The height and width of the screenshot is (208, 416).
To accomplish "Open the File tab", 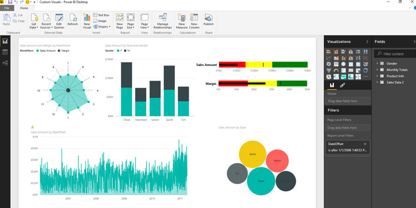I will 7,8.
